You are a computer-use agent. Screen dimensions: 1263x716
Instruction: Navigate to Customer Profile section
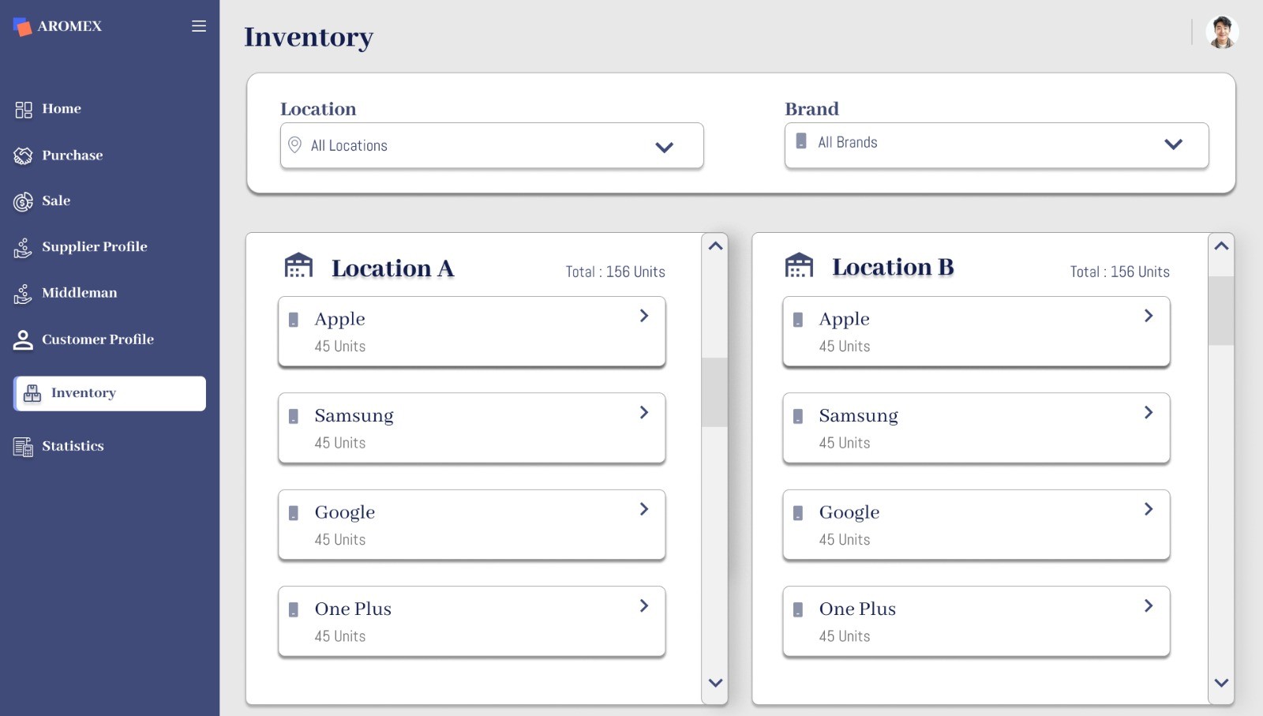tap(97, 339)
